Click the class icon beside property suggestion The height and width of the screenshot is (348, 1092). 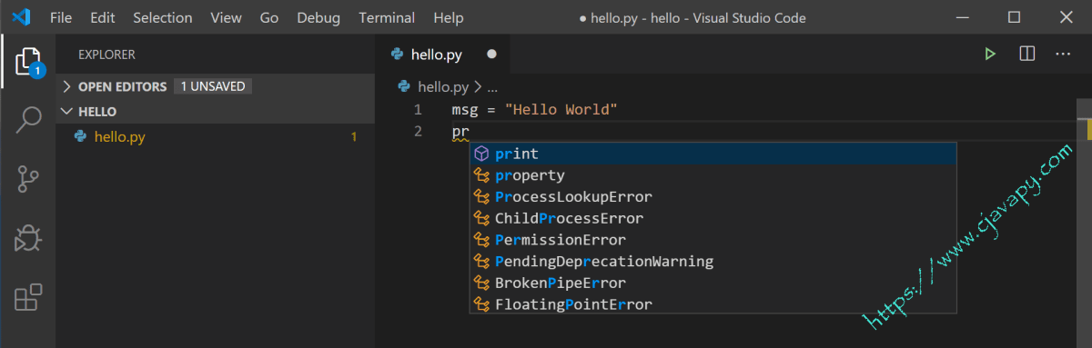(x=482, y=175)
